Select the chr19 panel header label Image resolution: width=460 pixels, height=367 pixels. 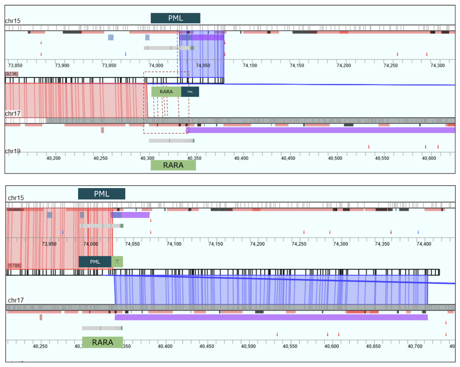pyautogui.click(x=12, y=151)
